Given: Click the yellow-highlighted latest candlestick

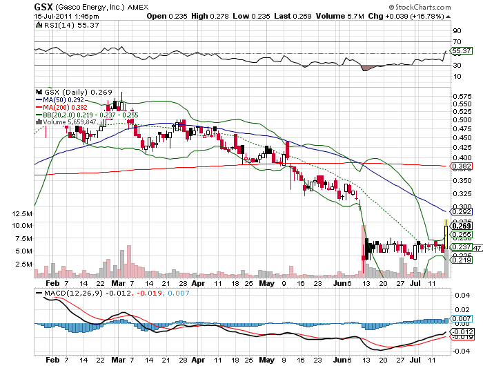Looking at the screenshot, I should [x=446, y=234].
